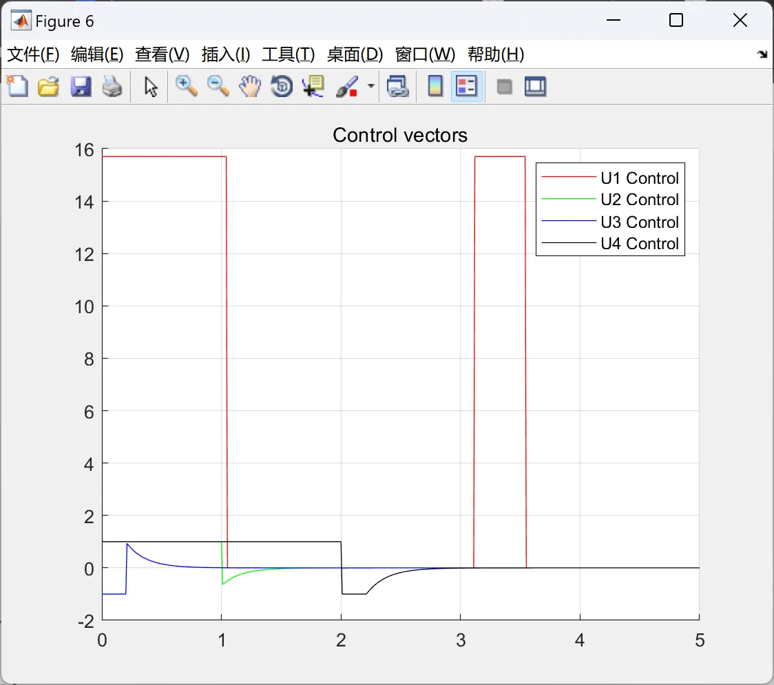
Task: Activate the Pan hand tool
Action: 250,87
